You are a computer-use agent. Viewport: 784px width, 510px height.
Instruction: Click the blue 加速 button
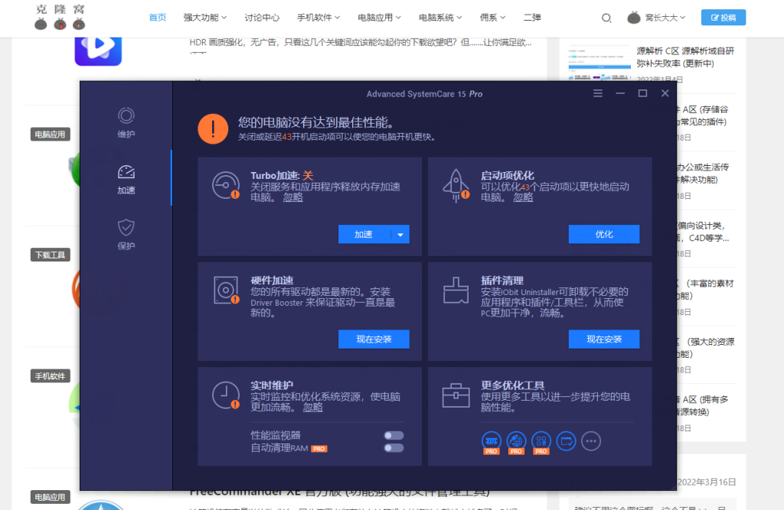coord(364,234)
